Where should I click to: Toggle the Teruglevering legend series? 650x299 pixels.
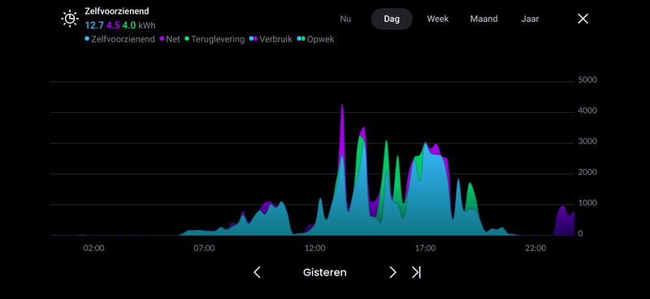[x=214, y=39]
